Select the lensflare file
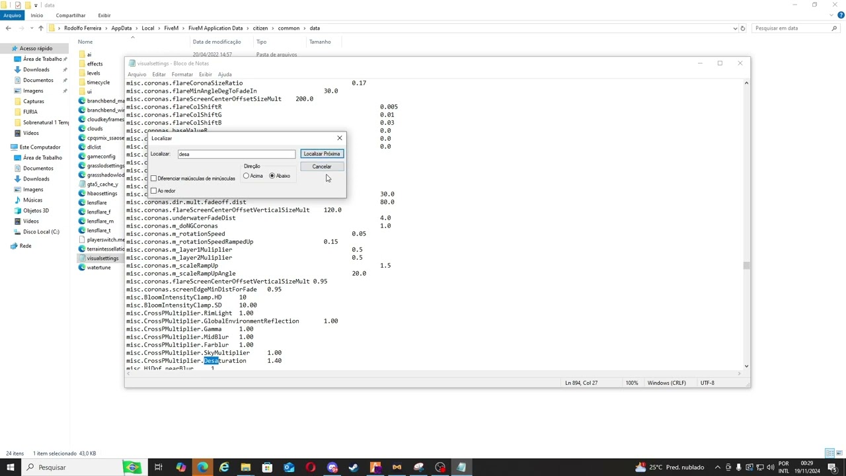Viewport: 846px width, 476px height. coord(96,203)
